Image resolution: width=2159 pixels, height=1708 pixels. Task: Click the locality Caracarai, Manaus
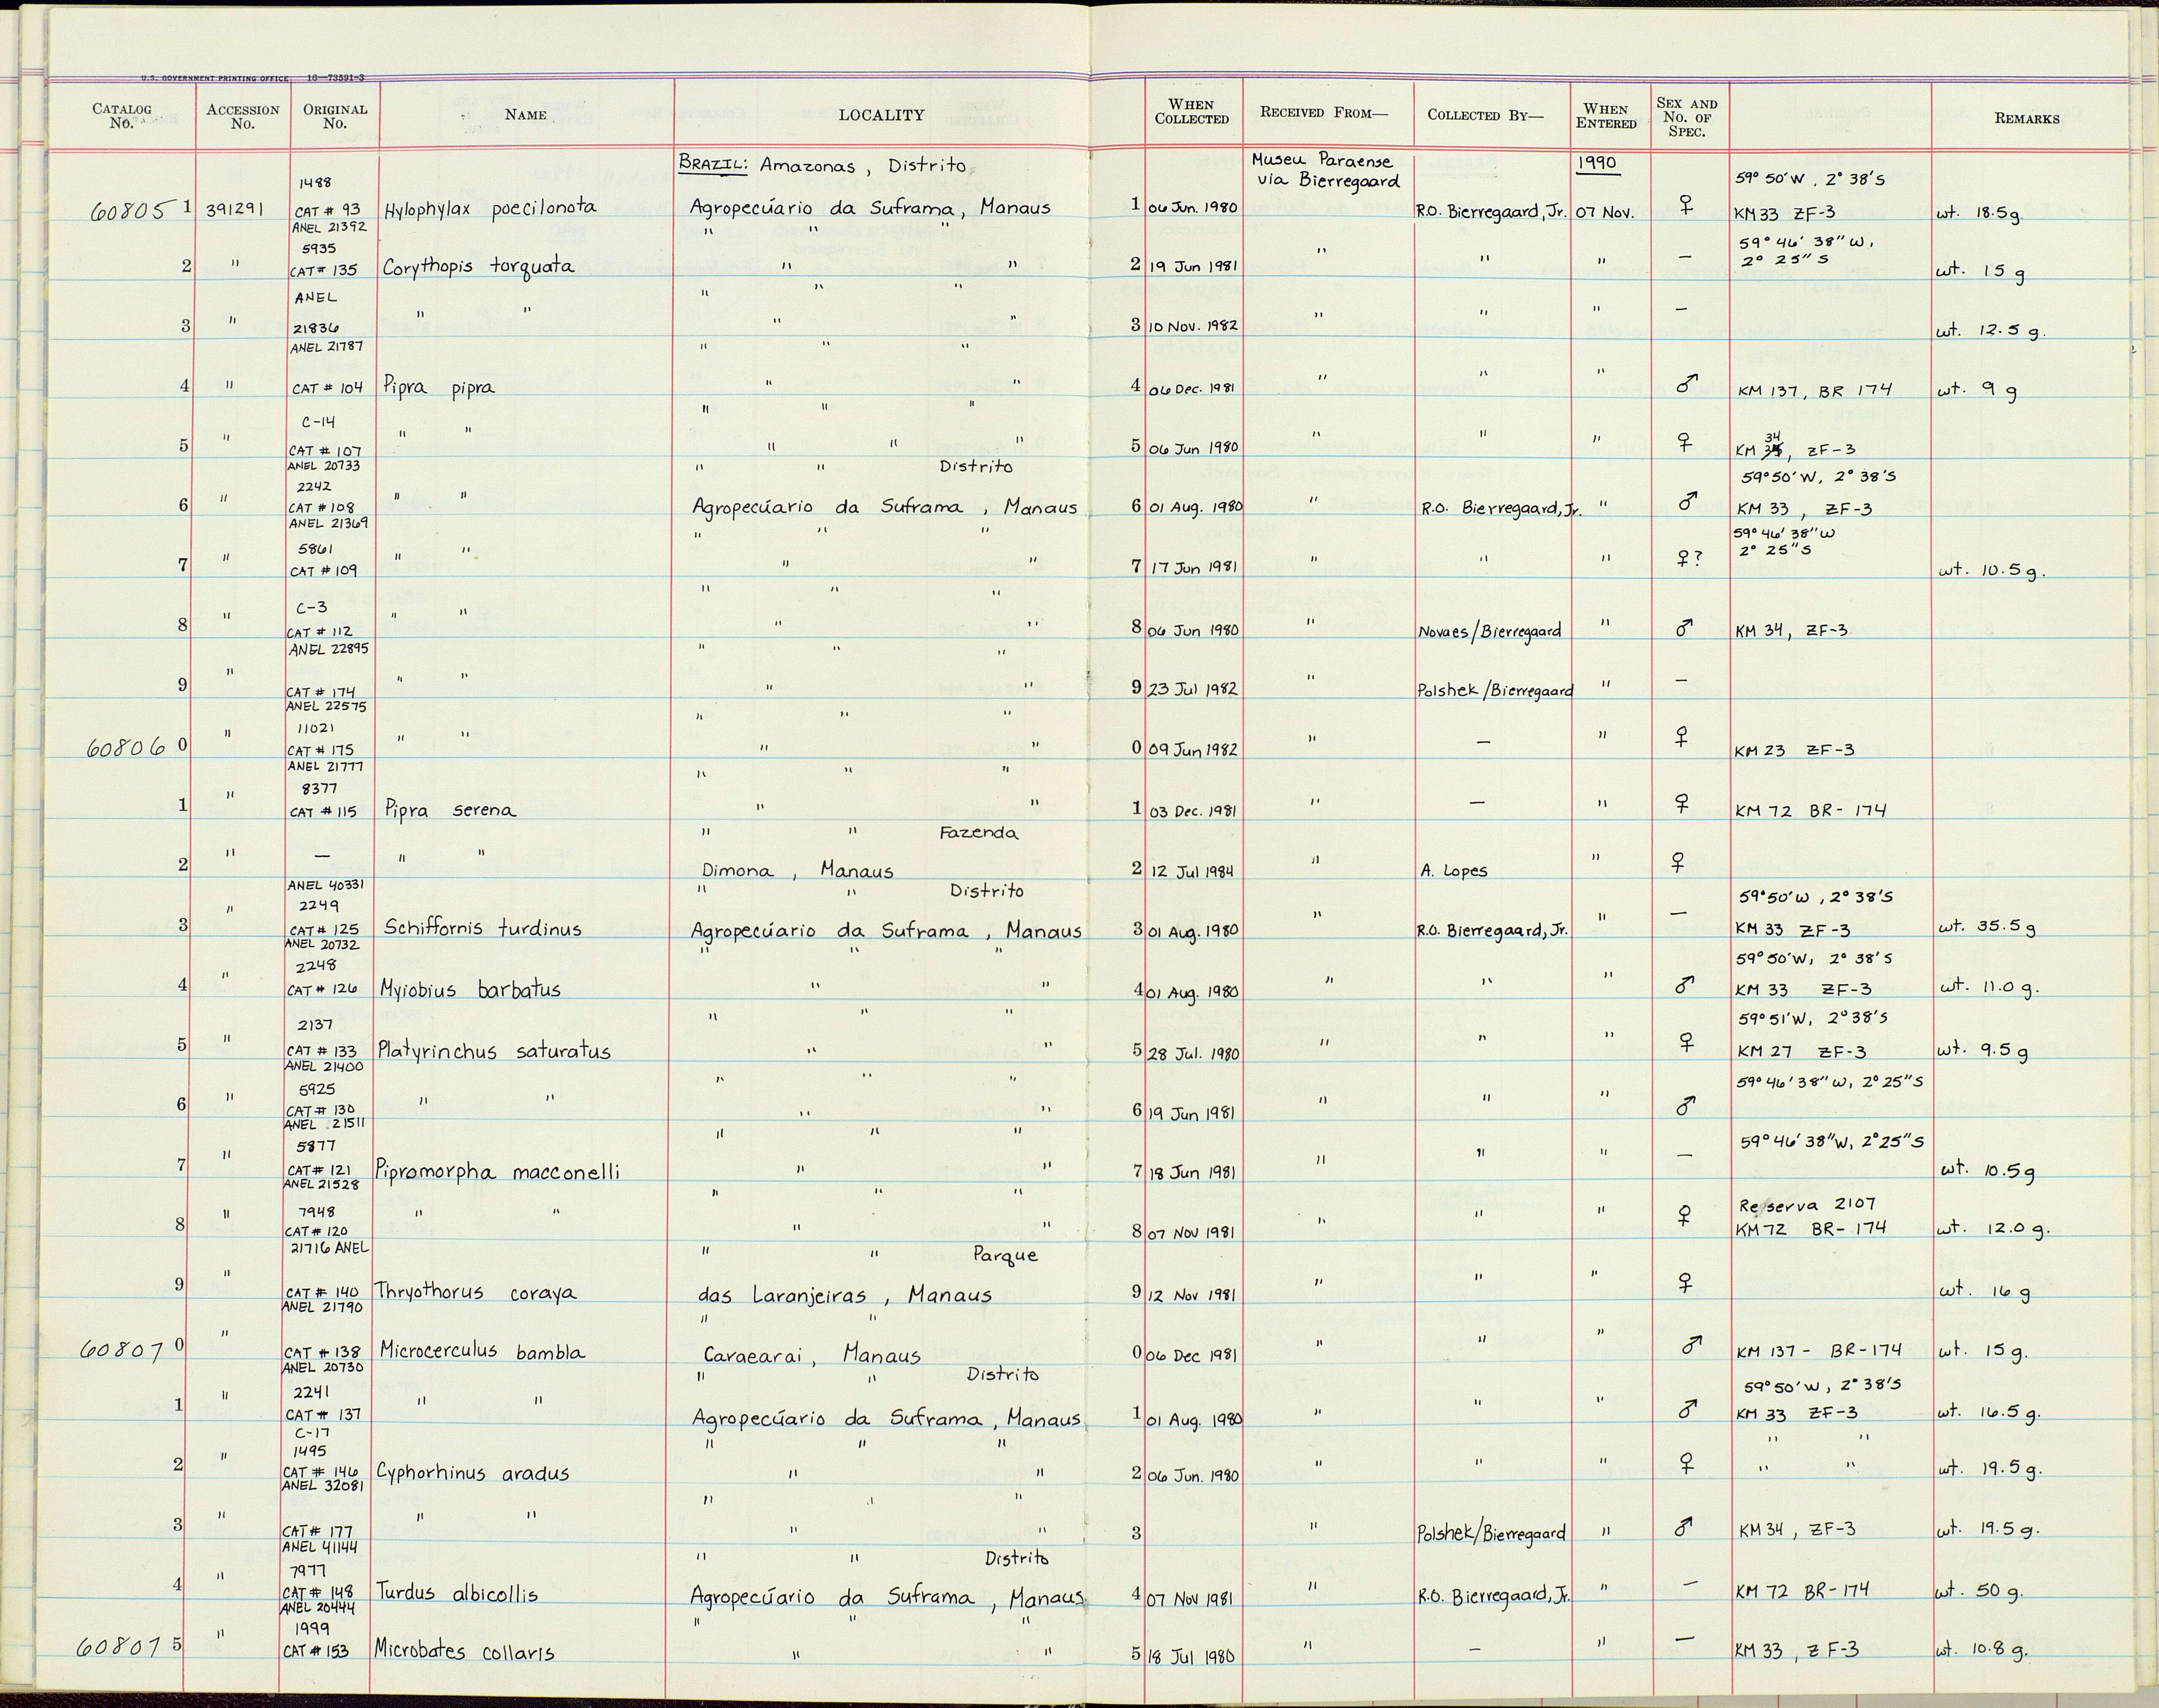coord(812,1356)
